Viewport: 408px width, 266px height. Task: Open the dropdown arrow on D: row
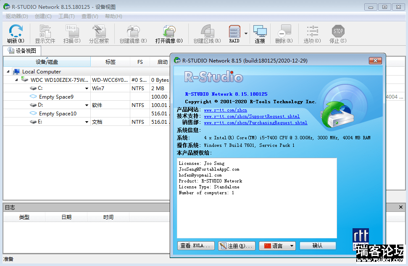[87, 105]
